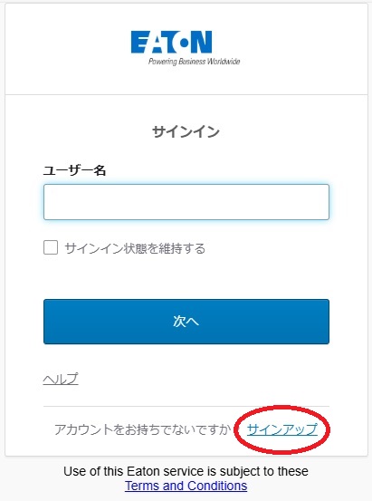Focus the ユーザー名 username input field

tap(186, 202)
